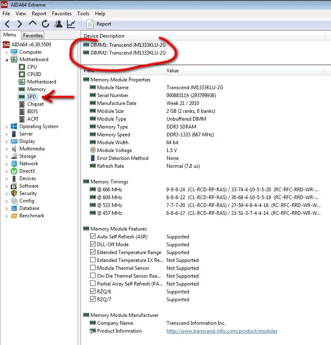This screenshot has height=345, width=331.
Task: Click the Back navigation arrow
Action: 7,24
